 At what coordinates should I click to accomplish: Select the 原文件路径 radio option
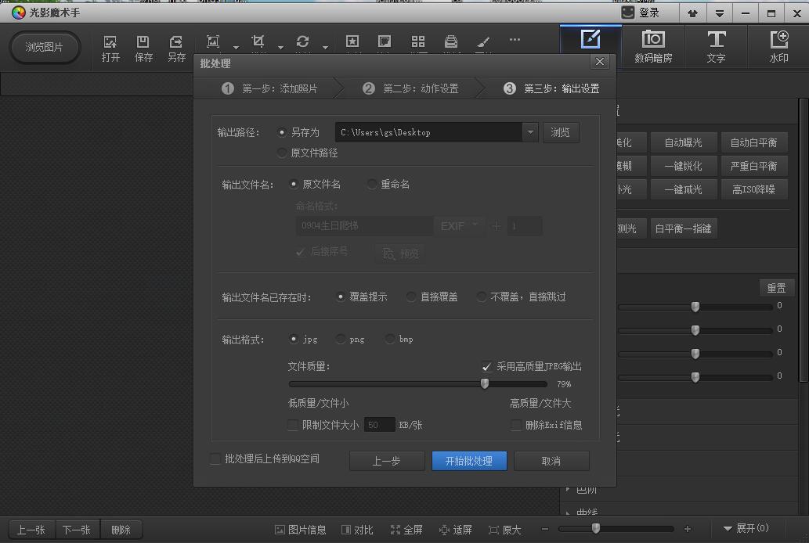tap(283, 153)
